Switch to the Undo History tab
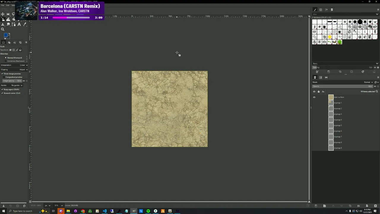Viewport: 380px width, 214px height. (x=15, y=42)
